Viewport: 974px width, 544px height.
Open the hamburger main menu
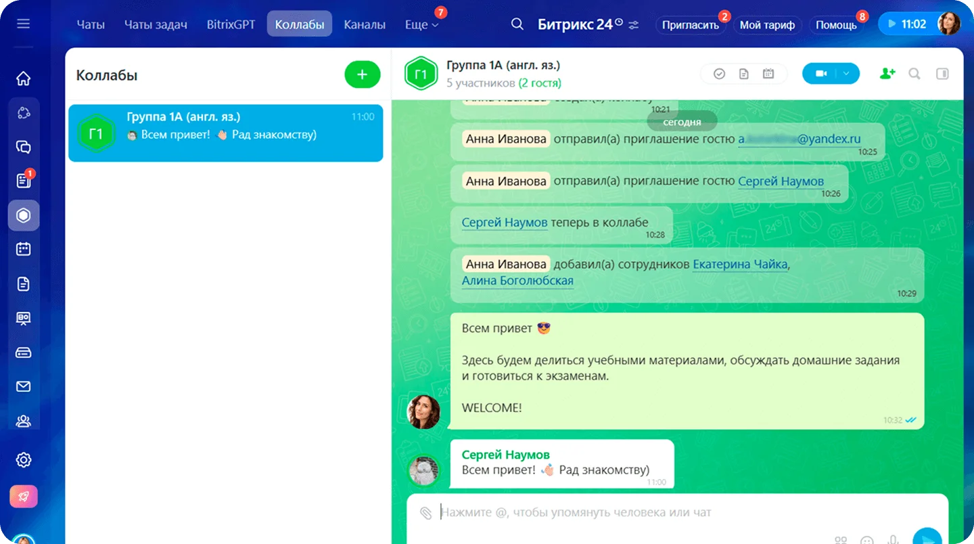click(x=24, y=24)
